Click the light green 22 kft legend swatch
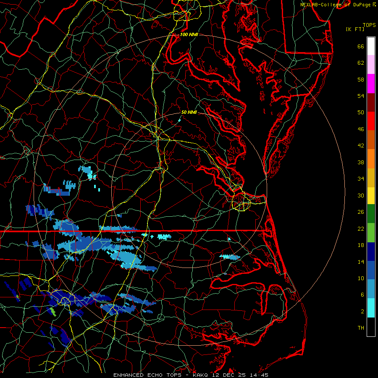The height and width of the screenshot is (378, 378). [371, 233]
